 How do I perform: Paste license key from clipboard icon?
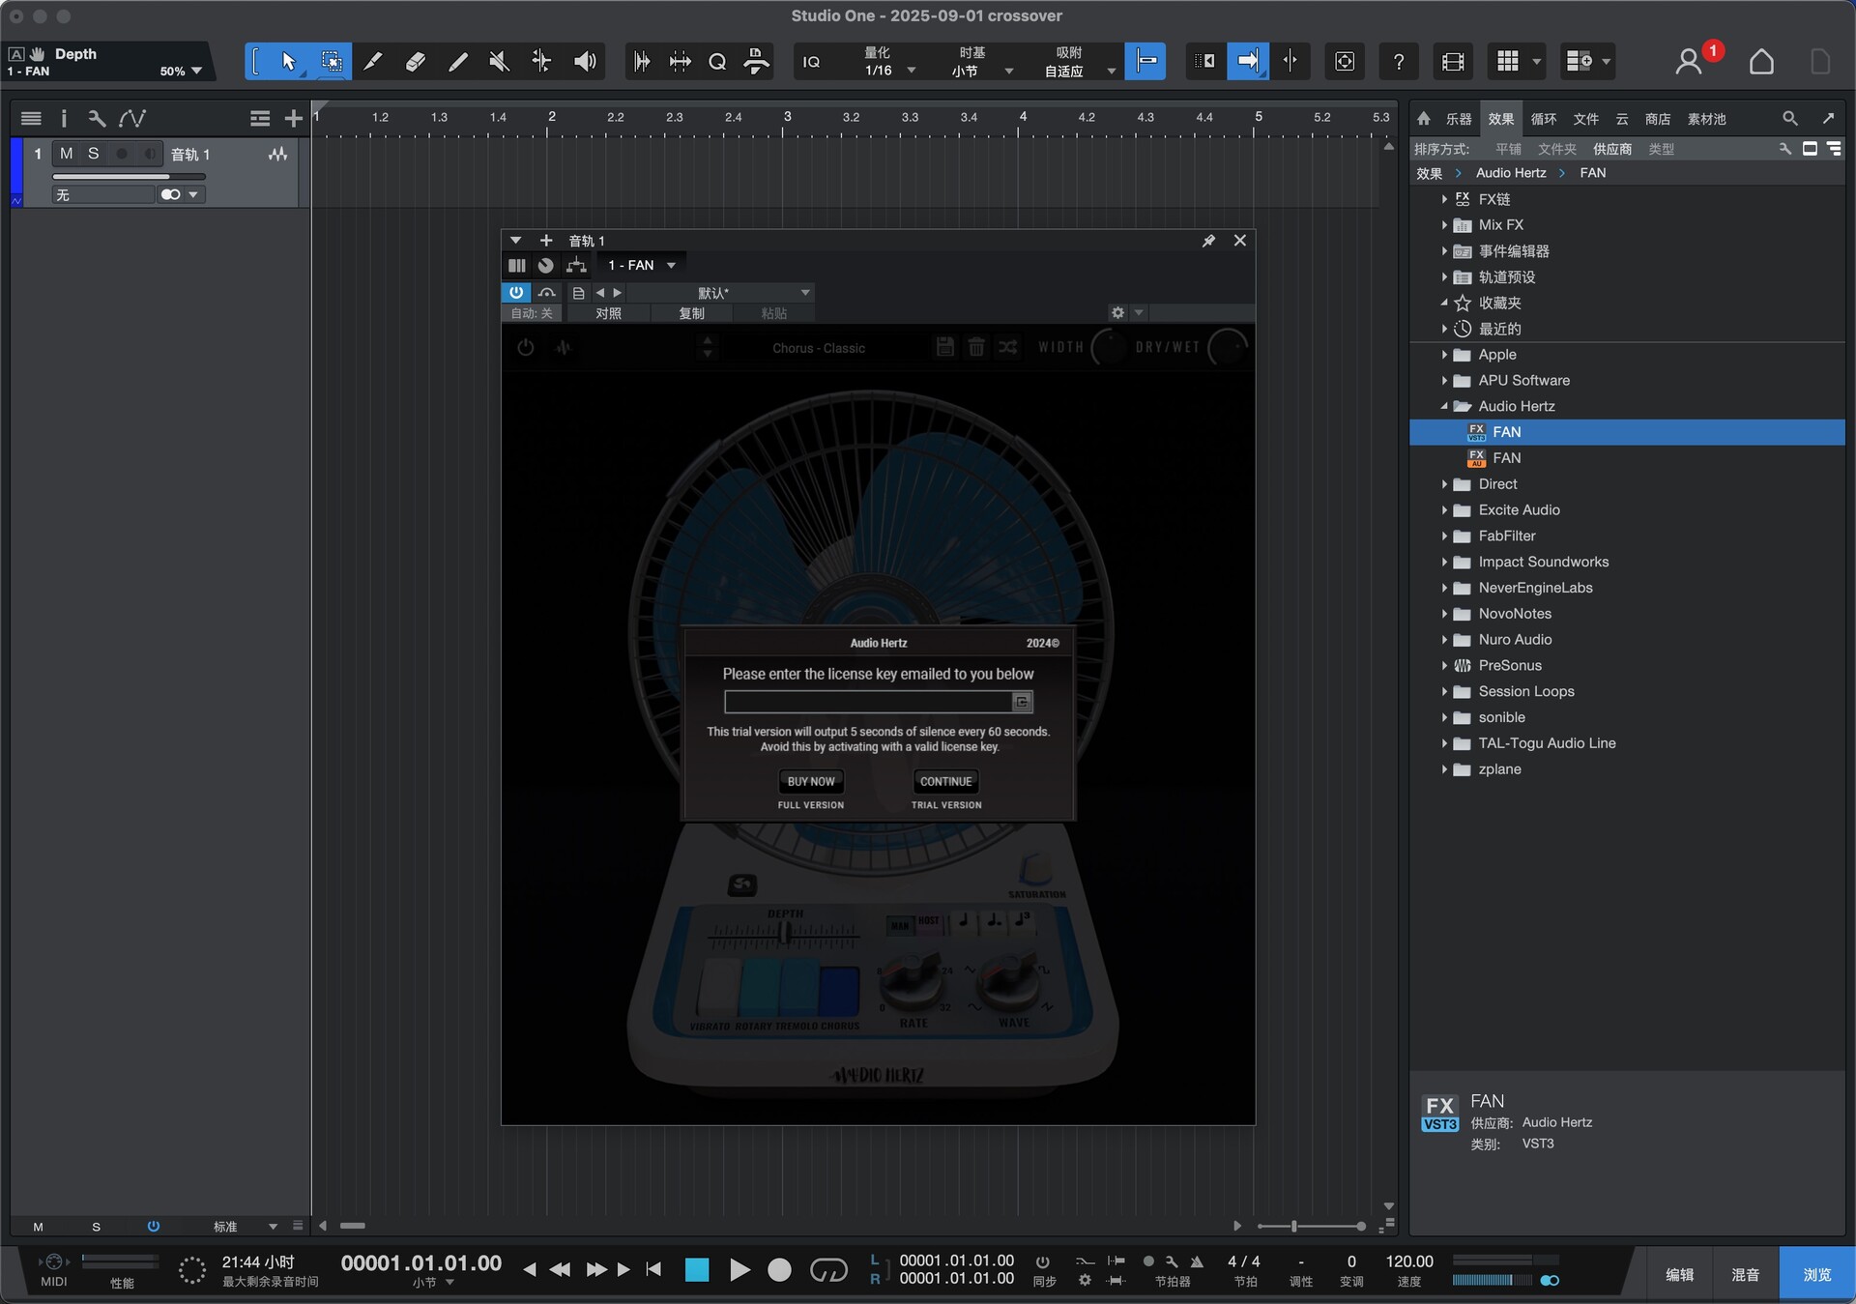click(x=1022, y=702)
